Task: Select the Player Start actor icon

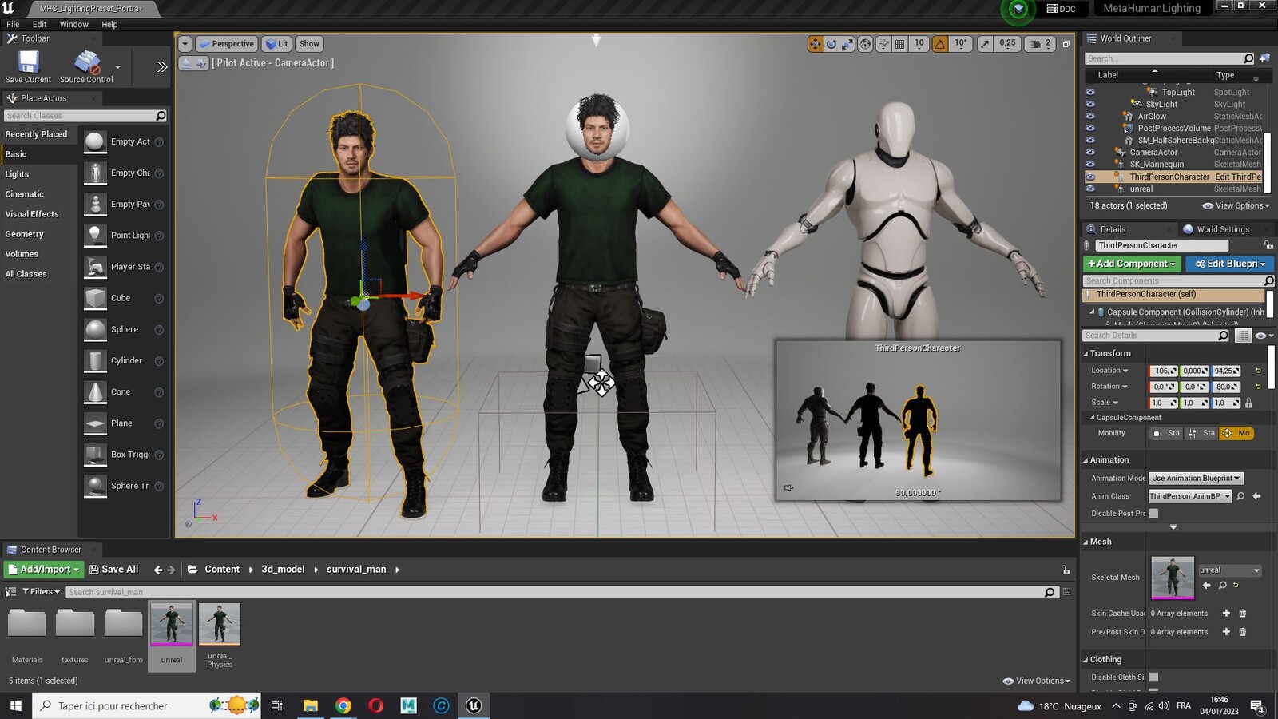Action: pos(95,267)
